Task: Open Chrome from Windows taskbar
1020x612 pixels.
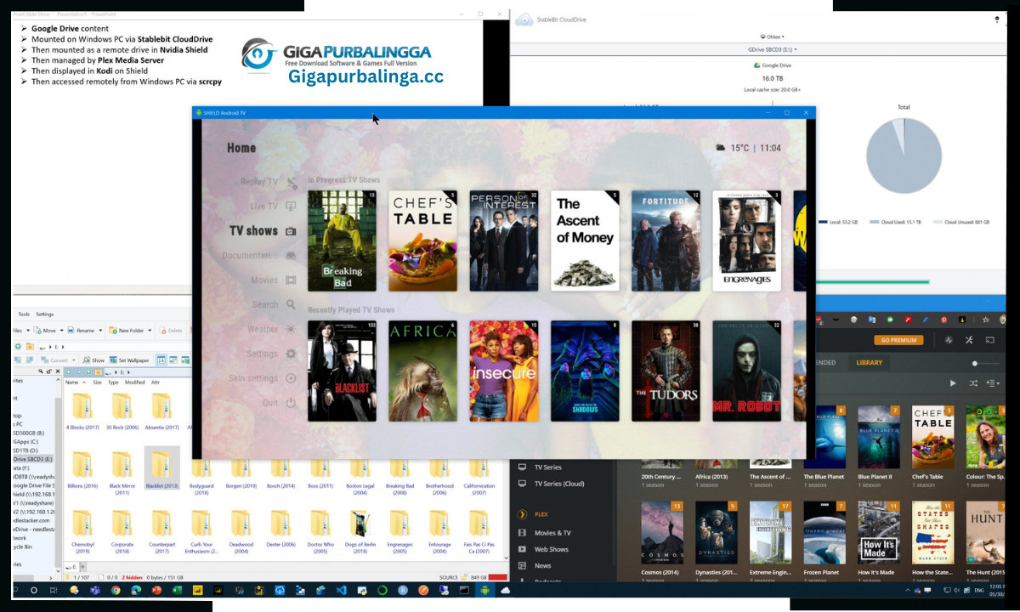Action: (115, 590)
